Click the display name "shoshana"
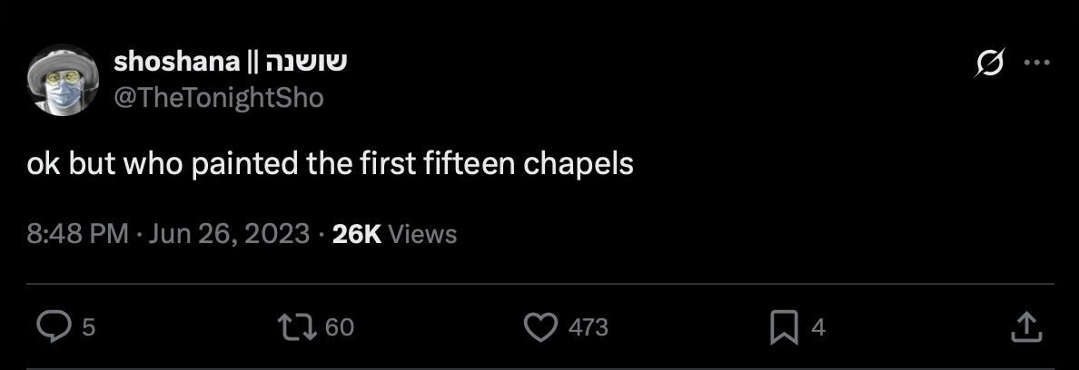 (174, 63)
